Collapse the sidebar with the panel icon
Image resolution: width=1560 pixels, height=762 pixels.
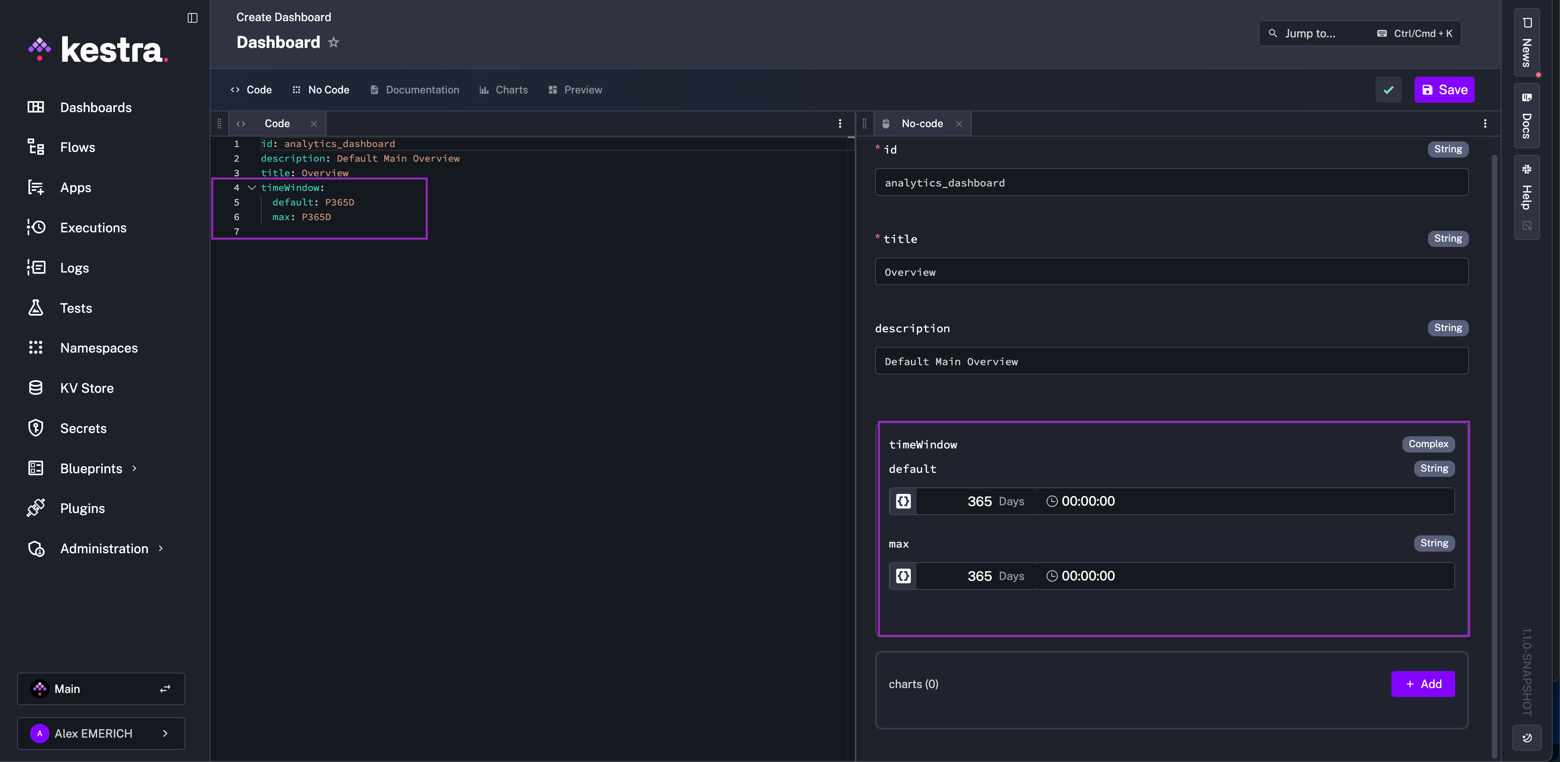click(x=192, y=17)
